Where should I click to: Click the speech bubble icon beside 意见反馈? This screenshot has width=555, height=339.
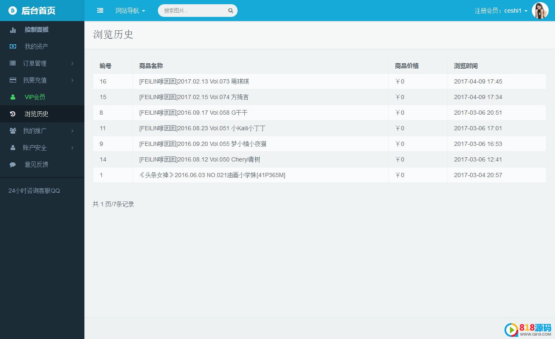pyautogui.click(x=13, y=164)
